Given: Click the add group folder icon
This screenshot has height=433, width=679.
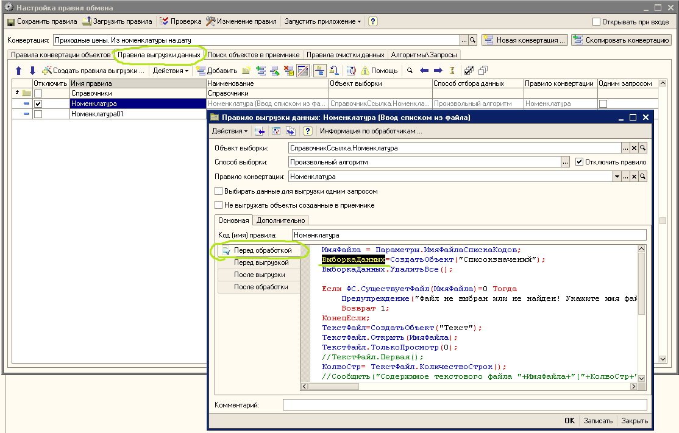Looking at the screenshot, I should pos(246,71).
